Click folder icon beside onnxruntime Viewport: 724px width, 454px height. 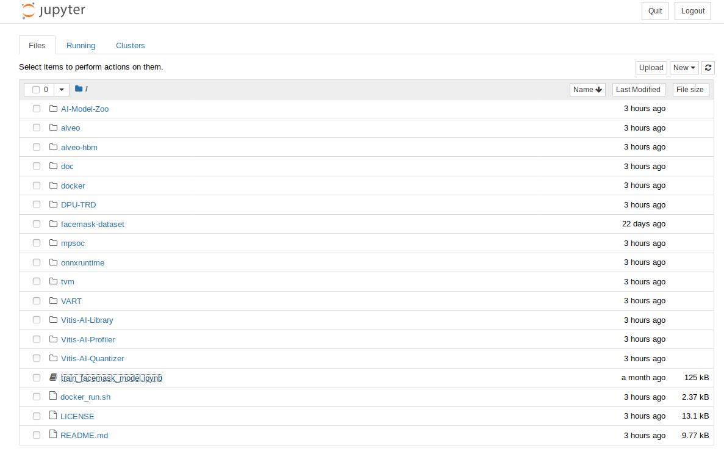53,262
